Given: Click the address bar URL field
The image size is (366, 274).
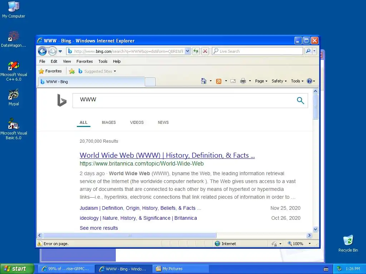Looking at the screenshot, I should coord(129,51).
